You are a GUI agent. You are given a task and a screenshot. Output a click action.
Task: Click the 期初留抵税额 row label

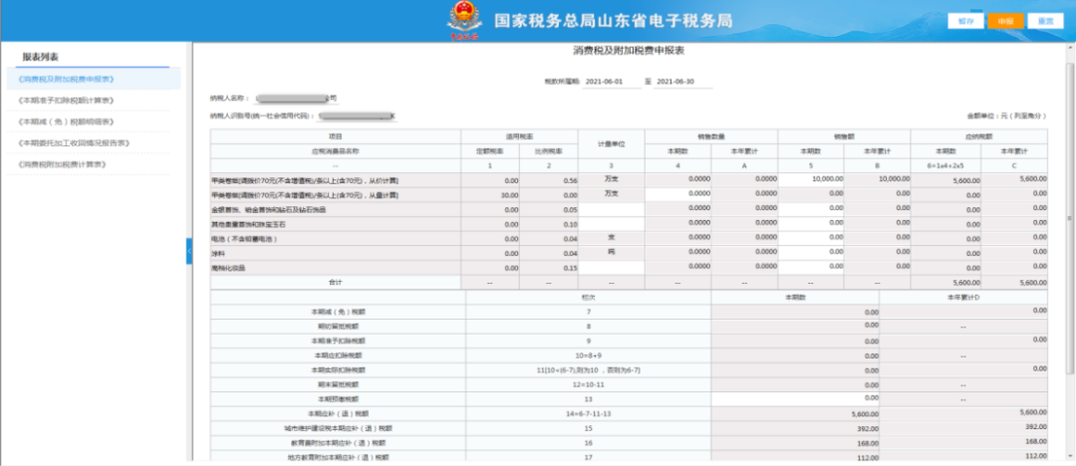coord(337,326)
